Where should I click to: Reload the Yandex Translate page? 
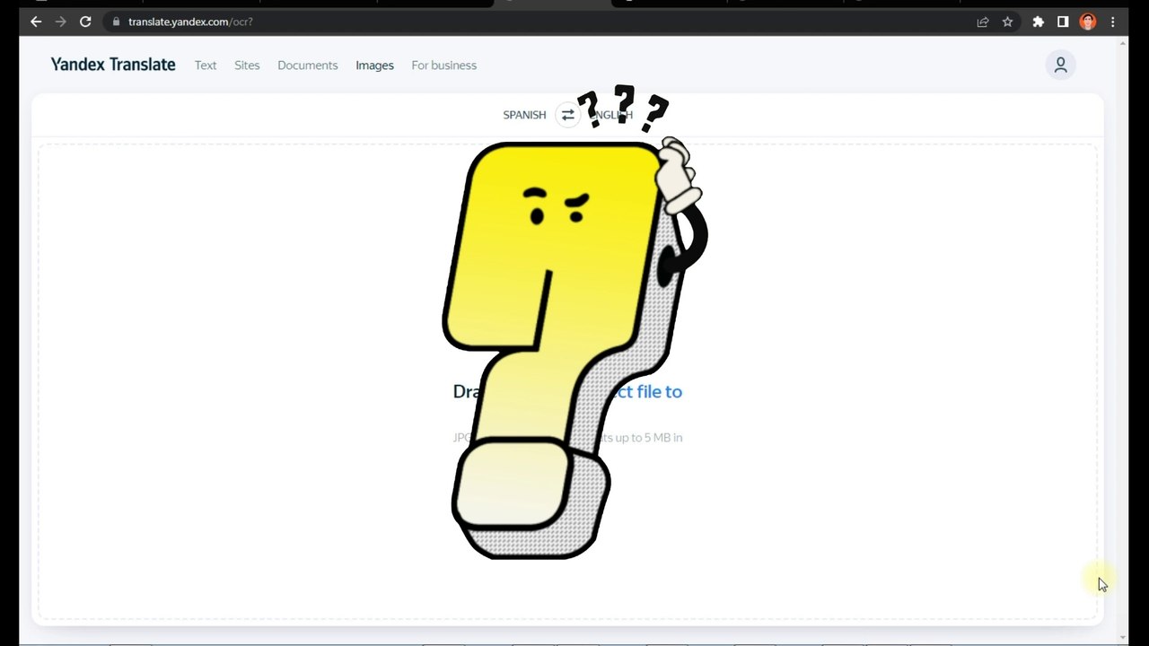point(85,22)
